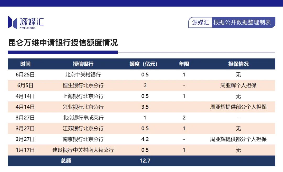283x172 pixels.
Task: Click the 无 cell in 江苏银行 row
Action: pos(238,128)
